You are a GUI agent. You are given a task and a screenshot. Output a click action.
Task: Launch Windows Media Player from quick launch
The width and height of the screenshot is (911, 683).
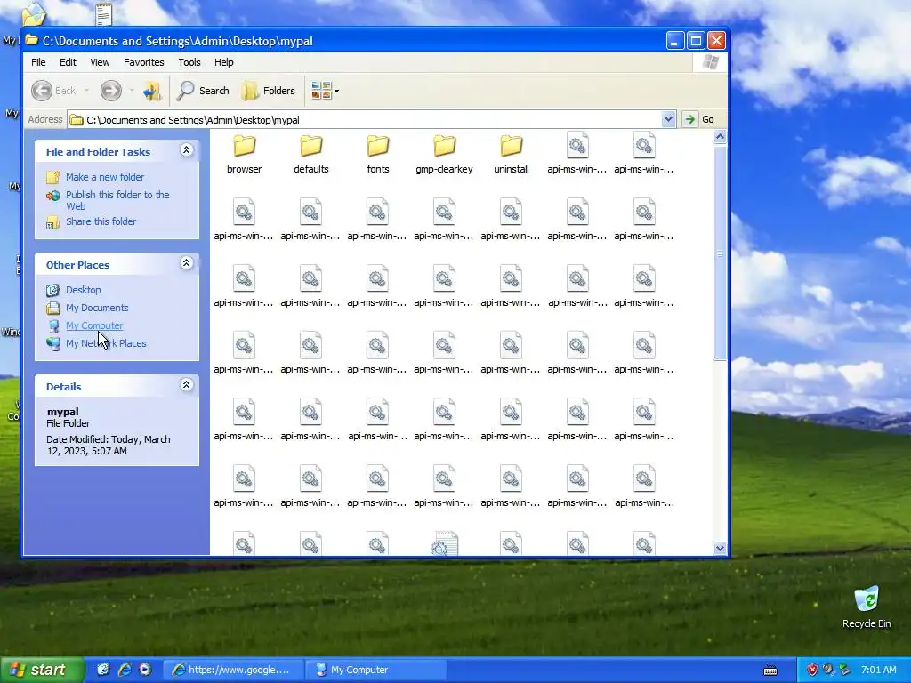pyautogui.click(x=145, y=670)
